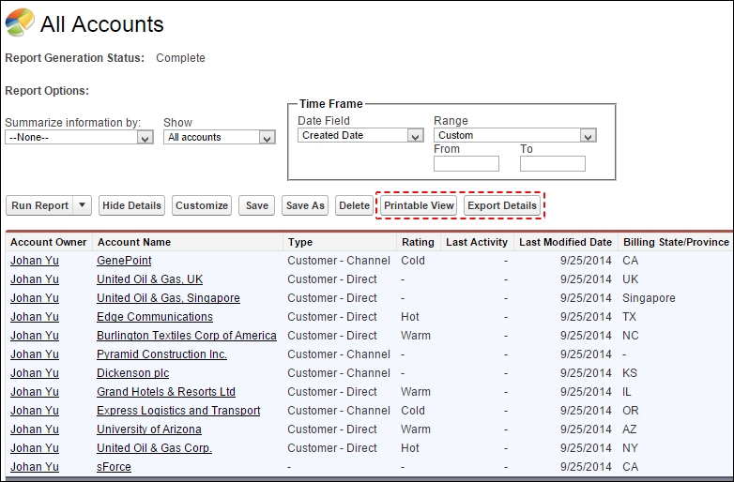Sort by the Account Name column header
Image resolution: width=734 pixels, height=482 pixels.
134,242
